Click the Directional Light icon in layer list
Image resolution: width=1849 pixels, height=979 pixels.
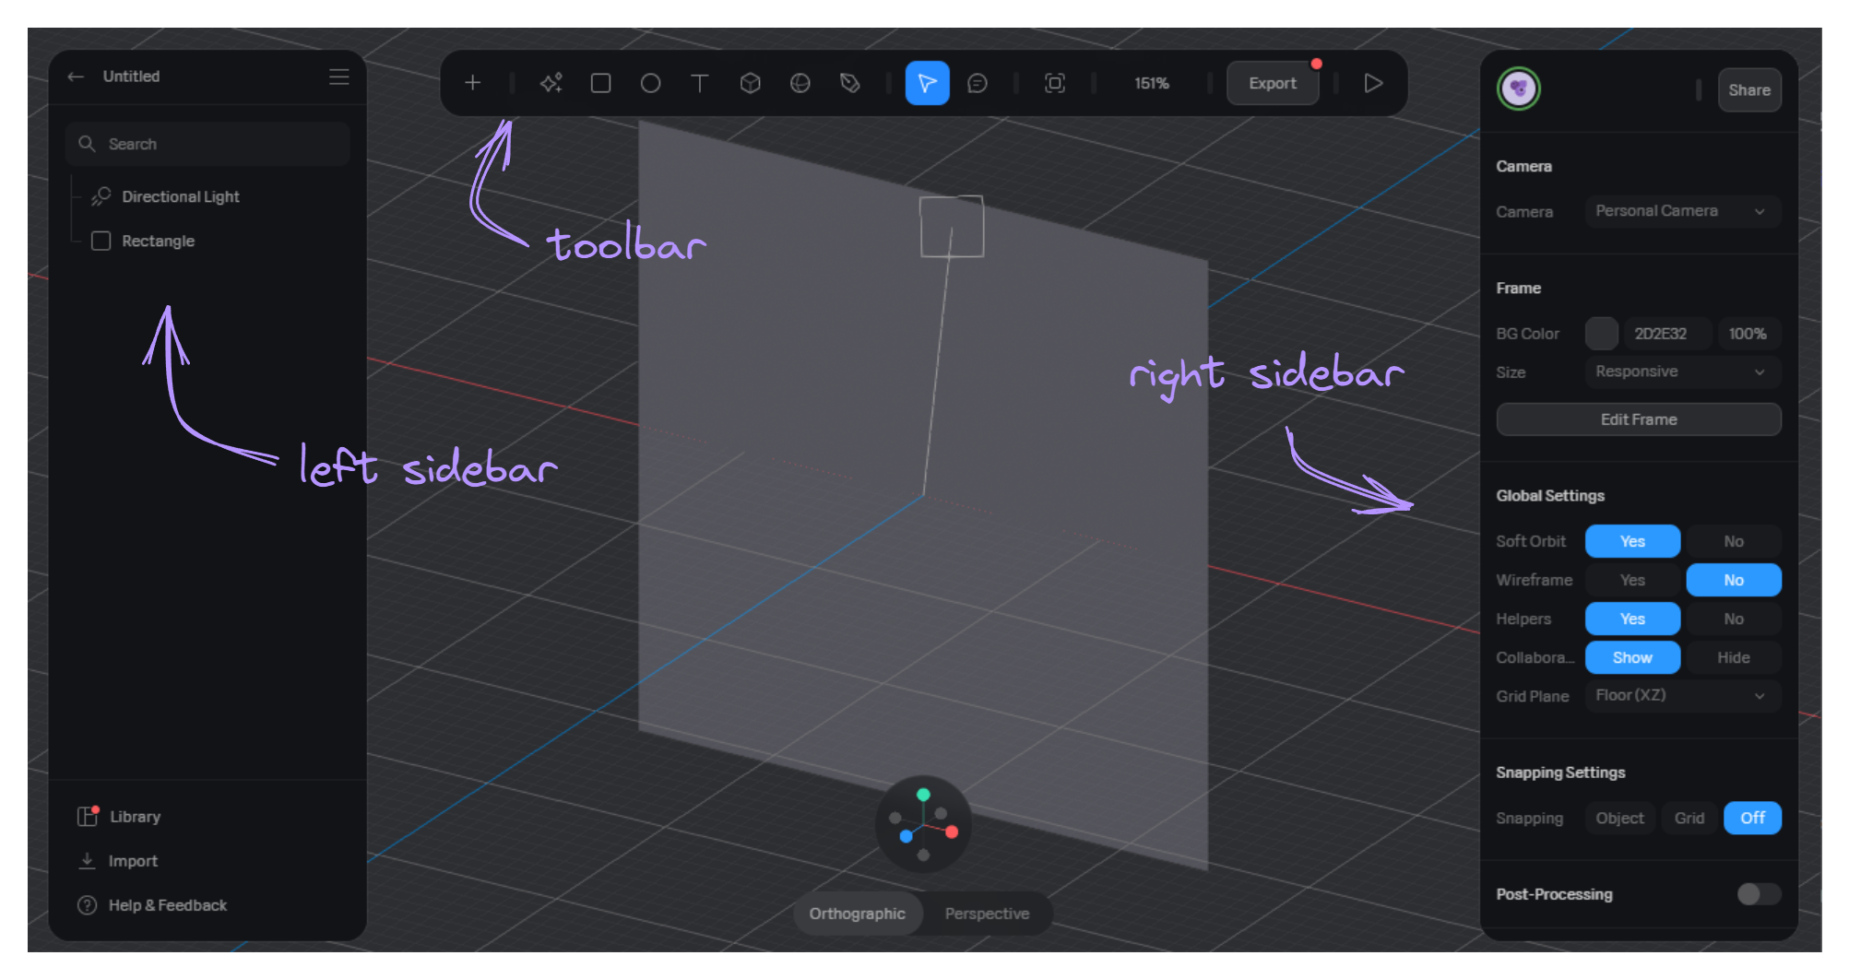pos(101,196)
